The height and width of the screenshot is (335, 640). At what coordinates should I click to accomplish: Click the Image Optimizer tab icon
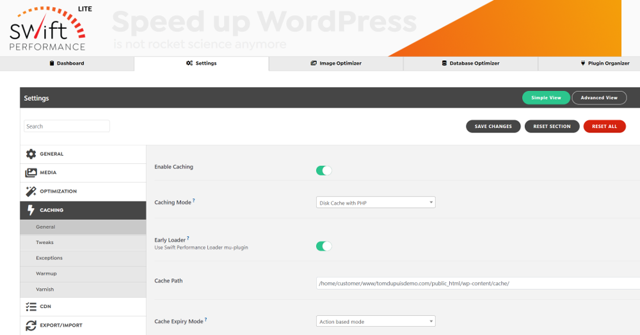314,63
